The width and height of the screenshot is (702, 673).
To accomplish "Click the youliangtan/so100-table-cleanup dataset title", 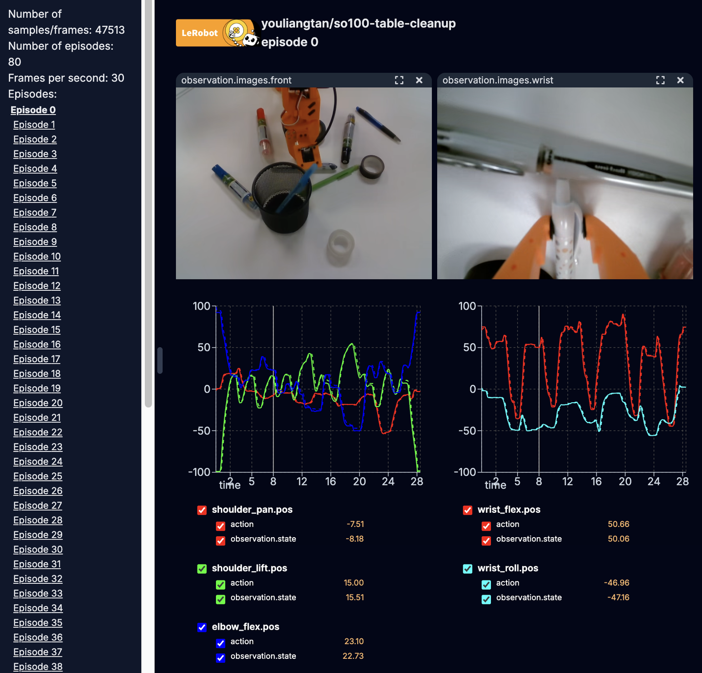I will tap(358, 23).
